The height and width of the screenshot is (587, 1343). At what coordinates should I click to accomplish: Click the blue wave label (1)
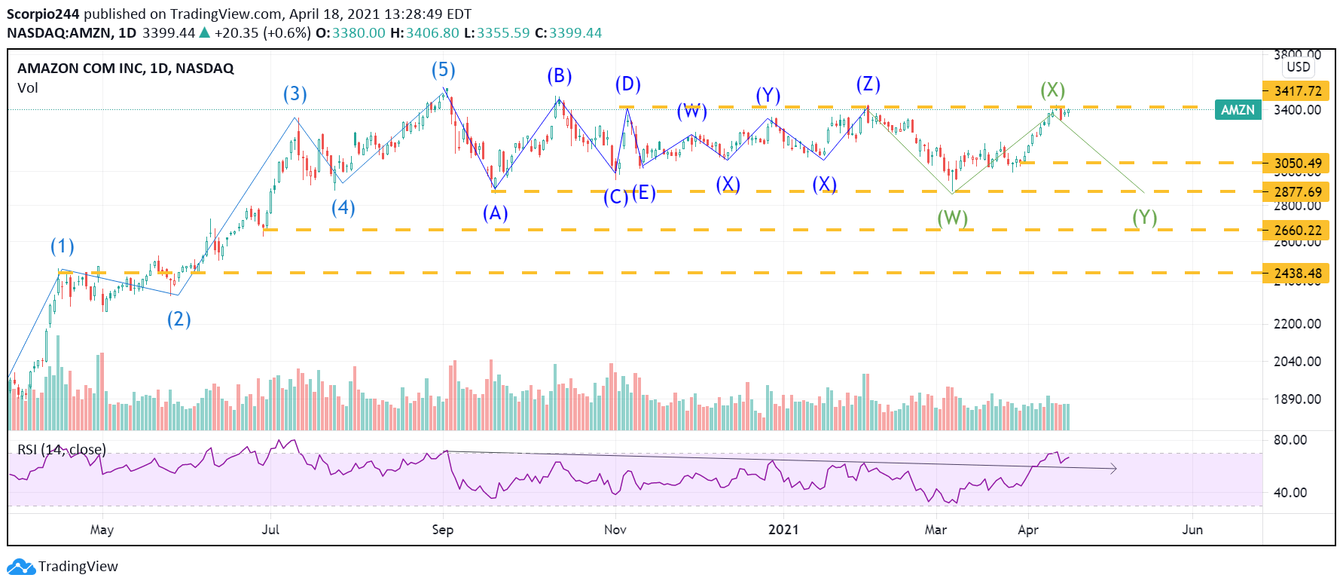point(63,246)
